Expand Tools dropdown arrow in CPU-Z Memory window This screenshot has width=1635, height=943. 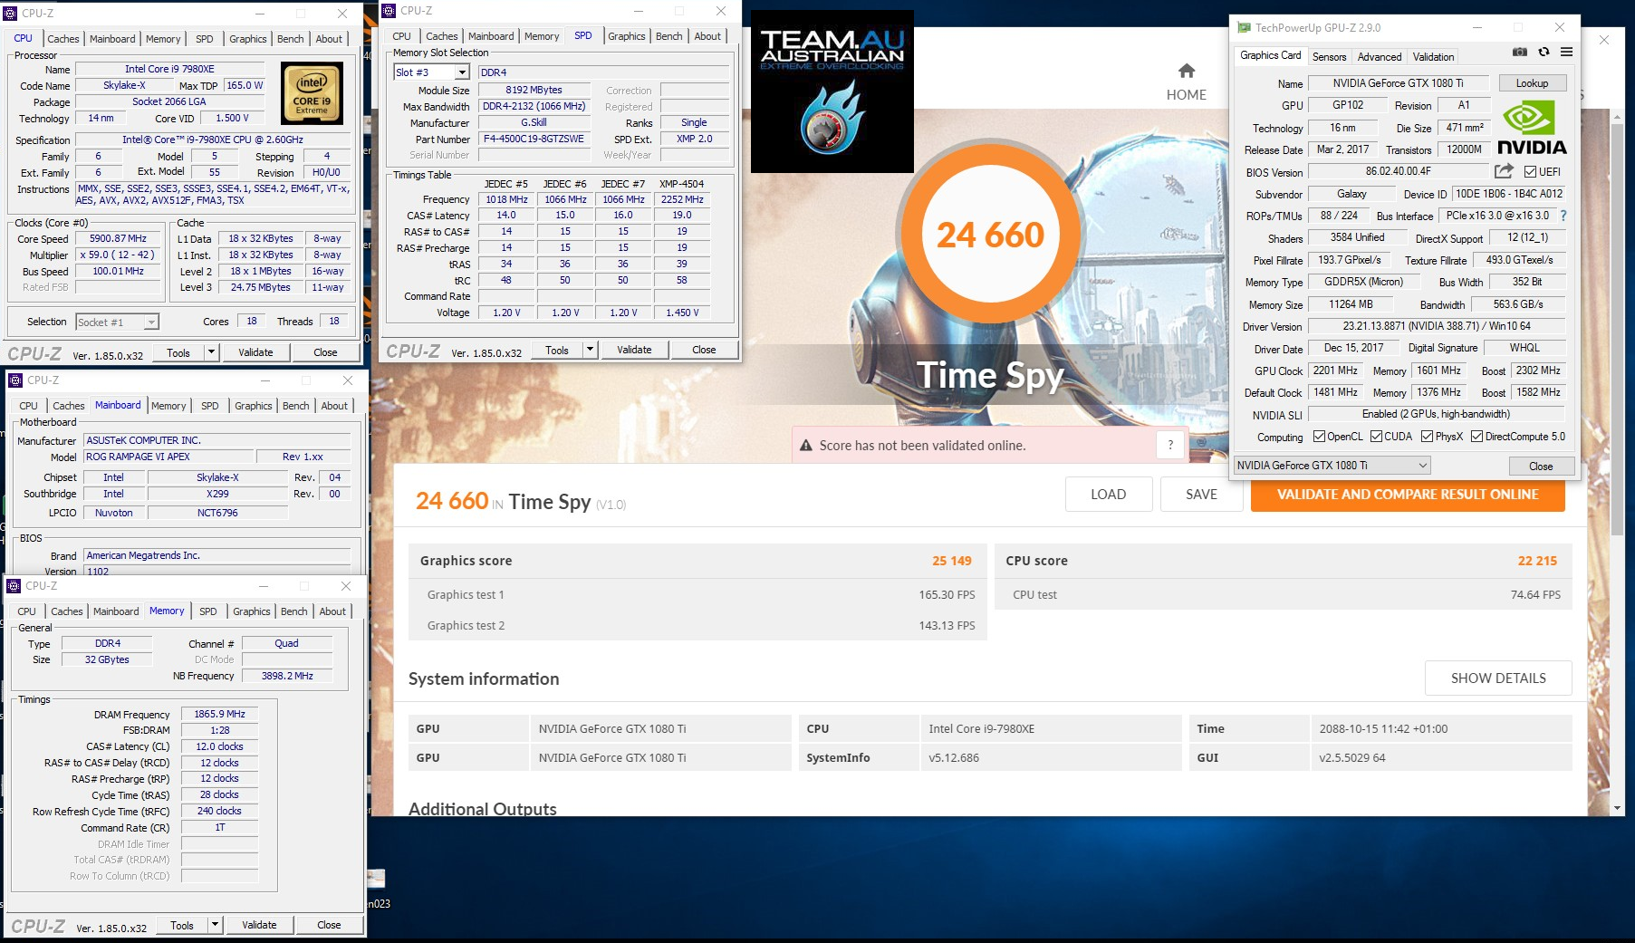tap(215, 925)
